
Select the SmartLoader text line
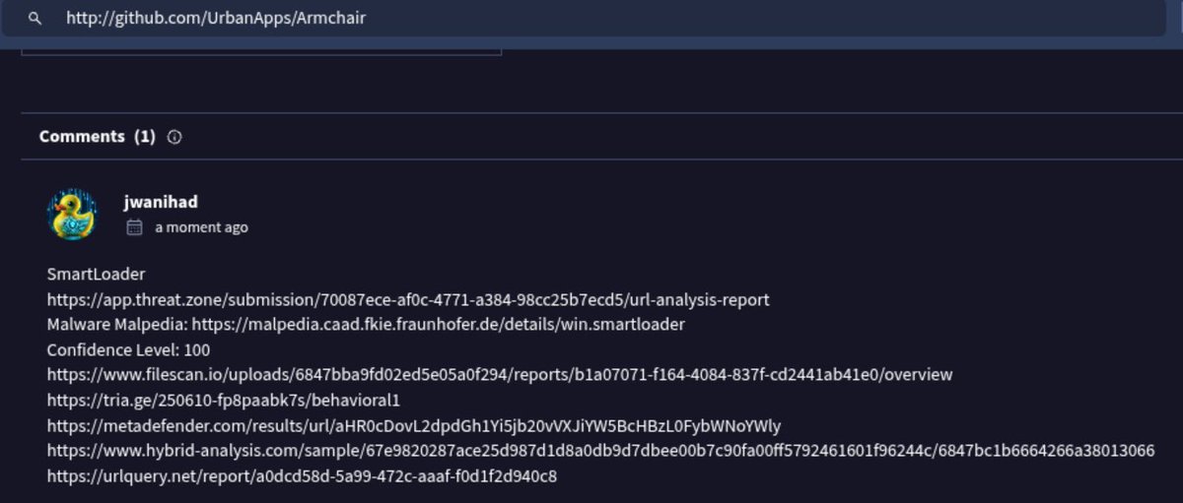click(96, 274)
